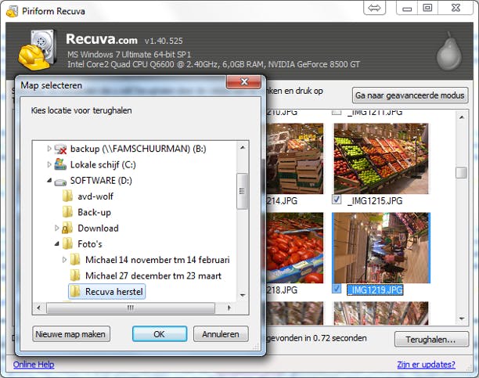Viewport: 479px width, 378px height.
Task: Check the _IMG1211.JPG checkbox
Action: coord(337,112)
